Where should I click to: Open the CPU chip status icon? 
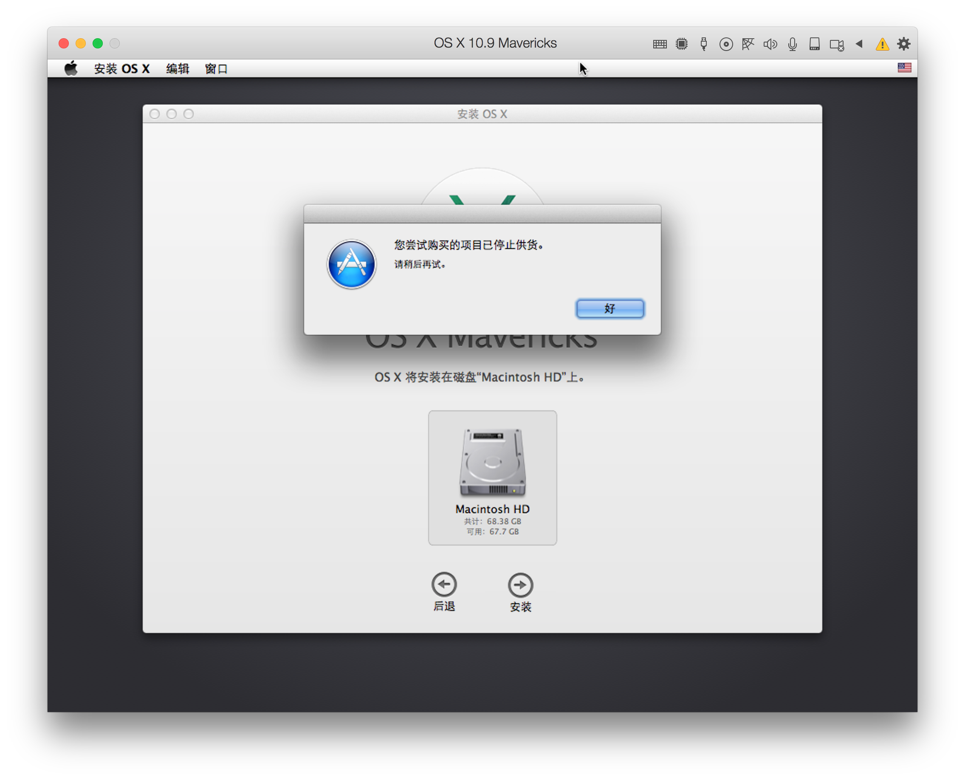tap(682, 44)
